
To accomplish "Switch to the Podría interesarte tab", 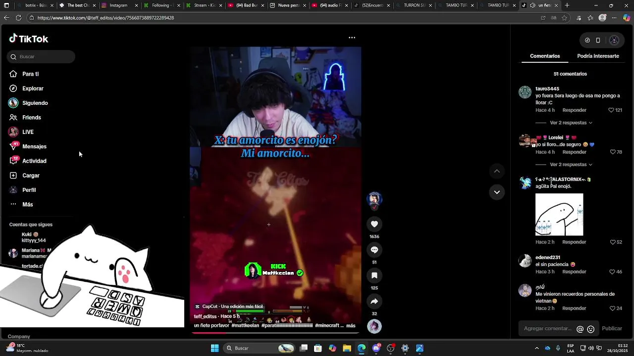I will 598,56.
